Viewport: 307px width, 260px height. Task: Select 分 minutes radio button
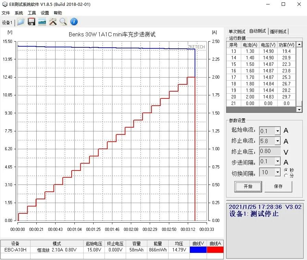tap(286, 176)
